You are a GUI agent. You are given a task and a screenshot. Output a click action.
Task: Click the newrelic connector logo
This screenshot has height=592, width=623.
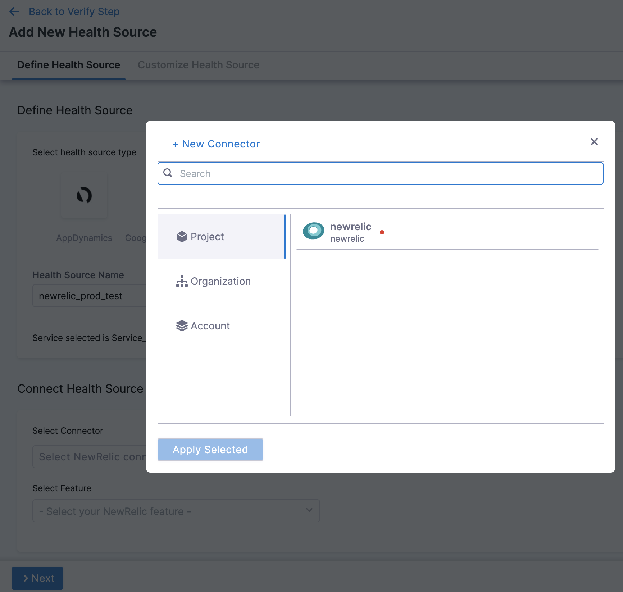(x=313, y=231)
